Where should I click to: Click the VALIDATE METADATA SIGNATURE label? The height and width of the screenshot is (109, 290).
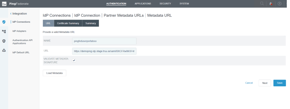coord(56,60)
